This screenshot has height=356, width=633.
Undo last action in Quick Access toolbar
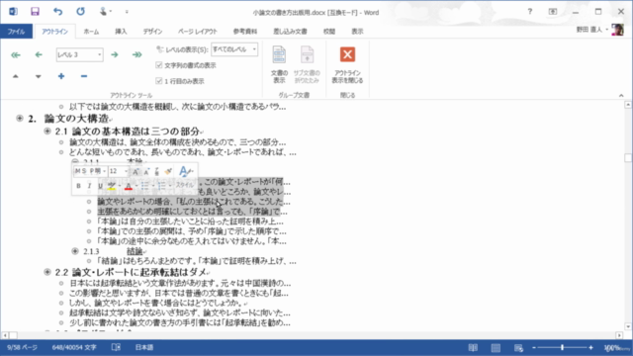(x=57, y=12)
